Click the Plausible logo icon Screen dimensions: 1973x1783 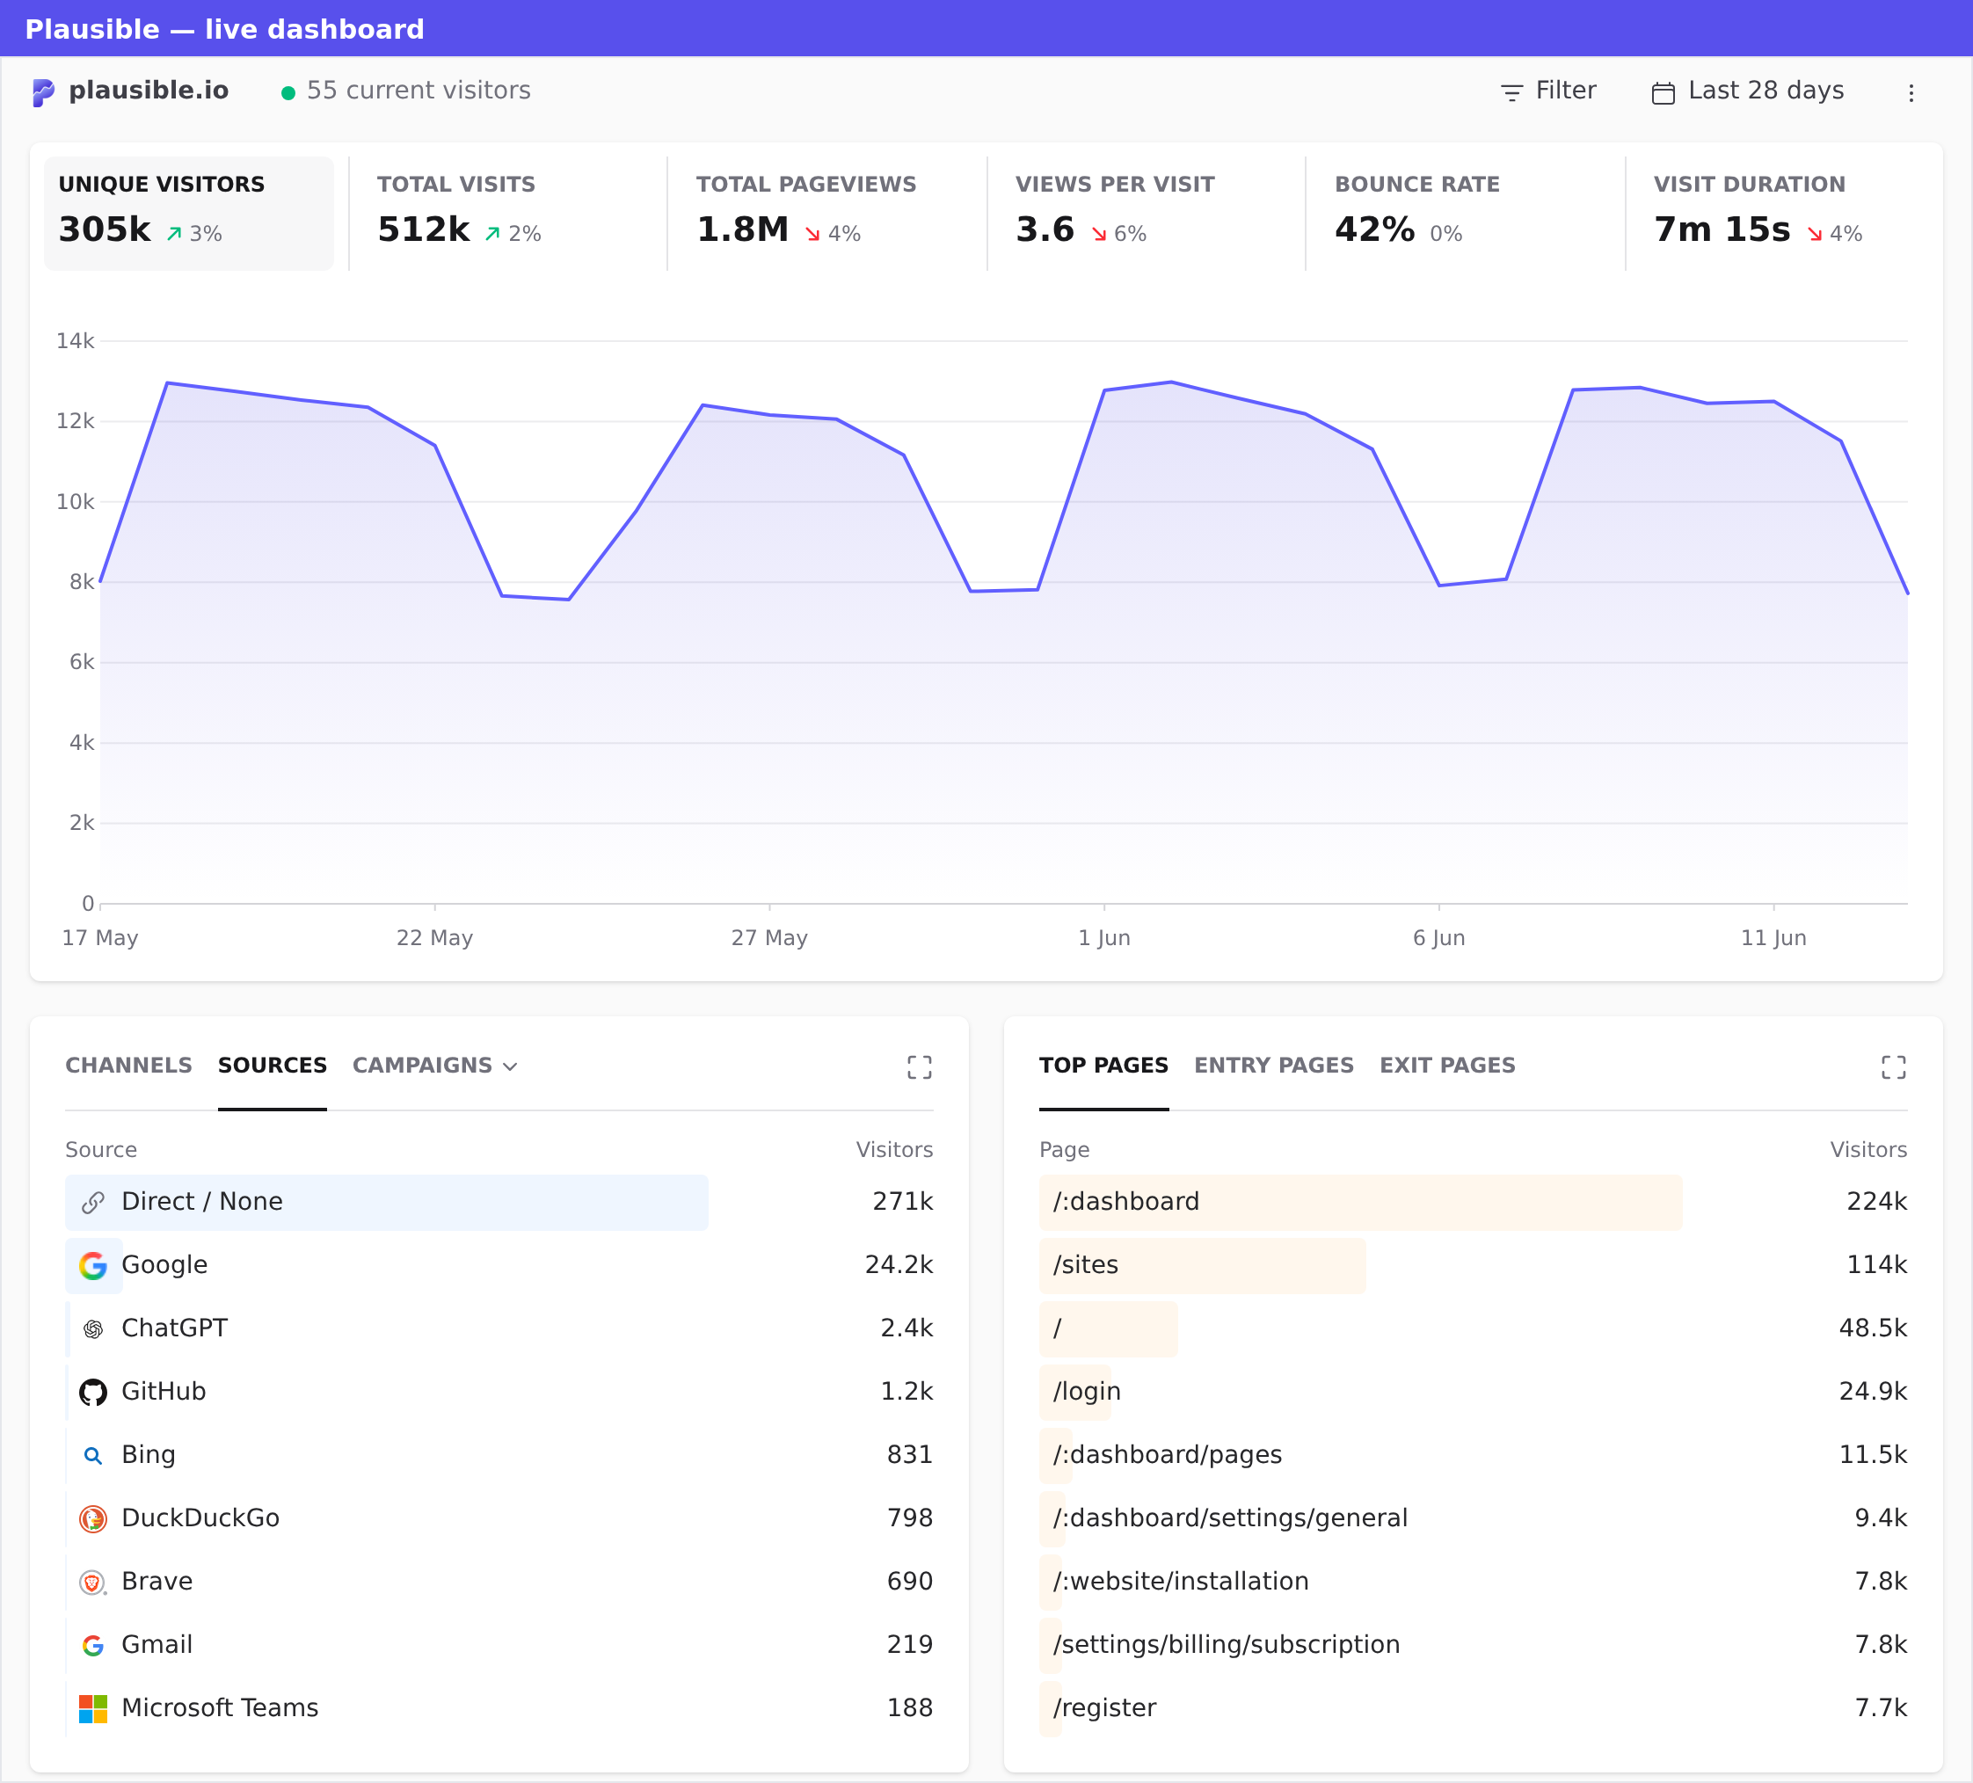43,92
